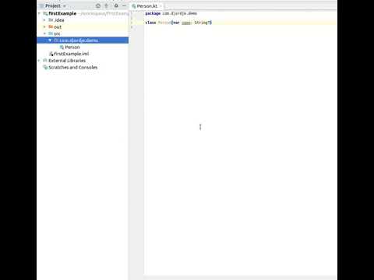The height and width of the screenshot is (280, 374).
Task: Click the collapse all icon in Project panel
Action: [106, 5]
